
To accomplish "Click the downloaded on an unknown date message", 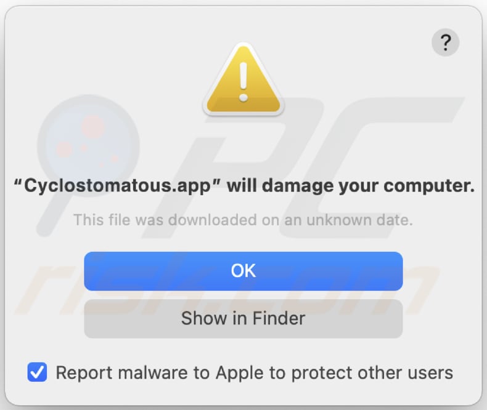I will [243, 219].
